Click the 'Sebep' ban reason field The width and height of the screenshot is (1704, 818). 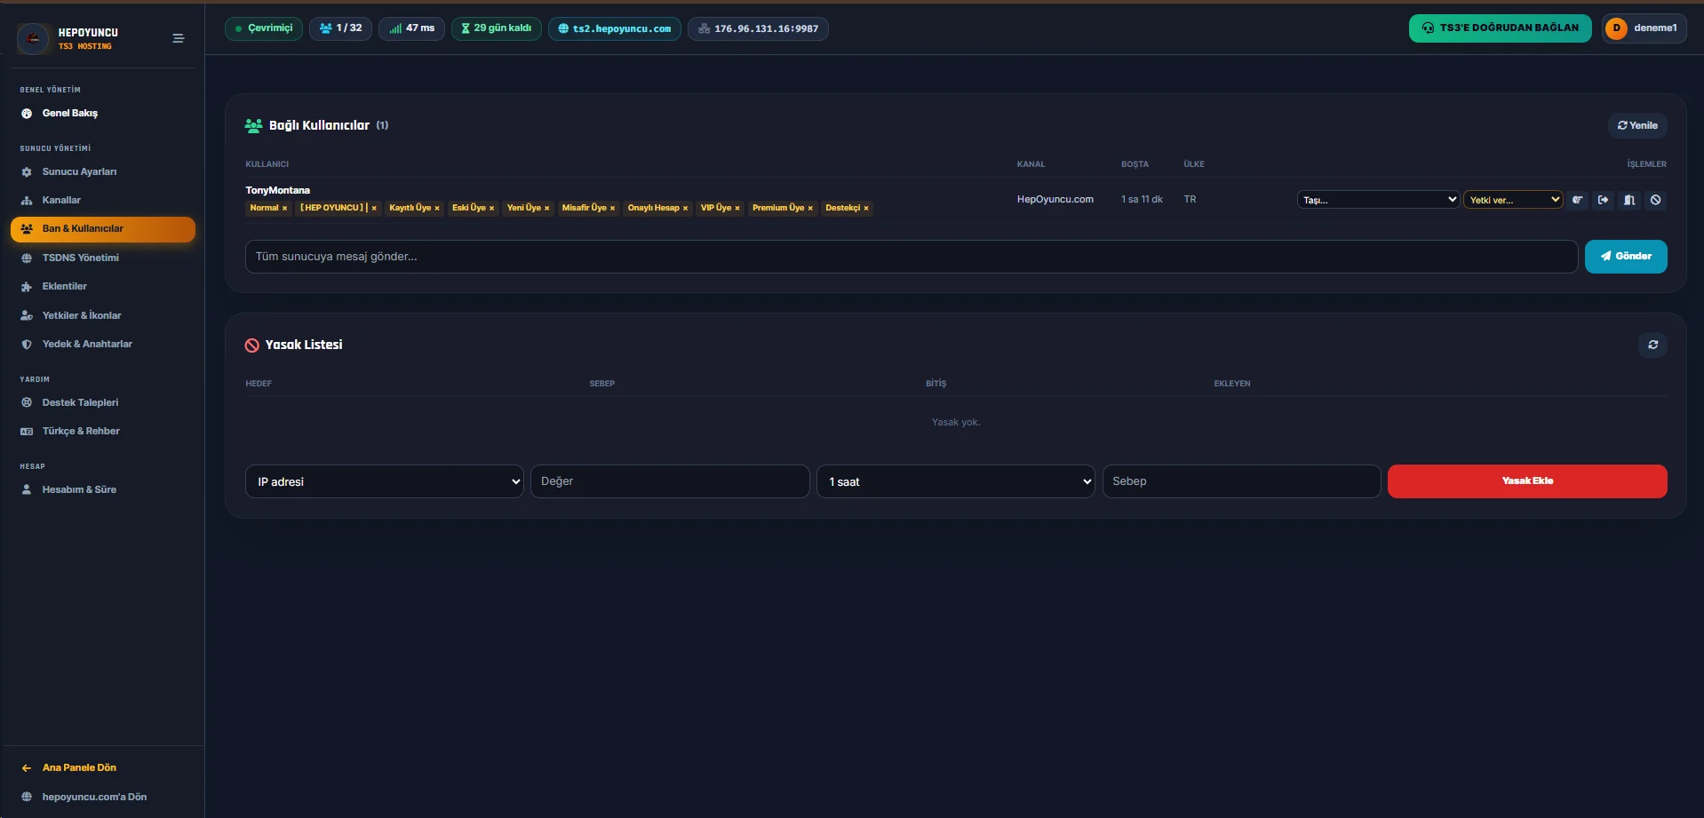[1241, 481]
